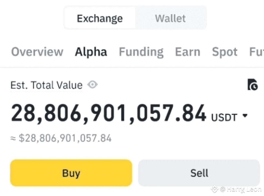Click the large 28,806,901,057.84 balance figure
264x196 pixels.
tap(109, 114)
